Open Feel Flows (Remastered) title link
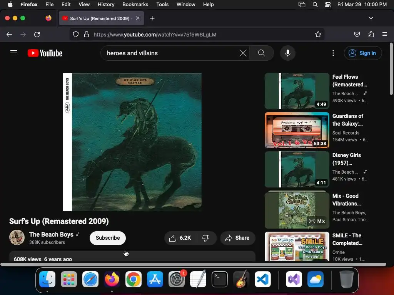The image size is (394, 295). coord(349,81)
